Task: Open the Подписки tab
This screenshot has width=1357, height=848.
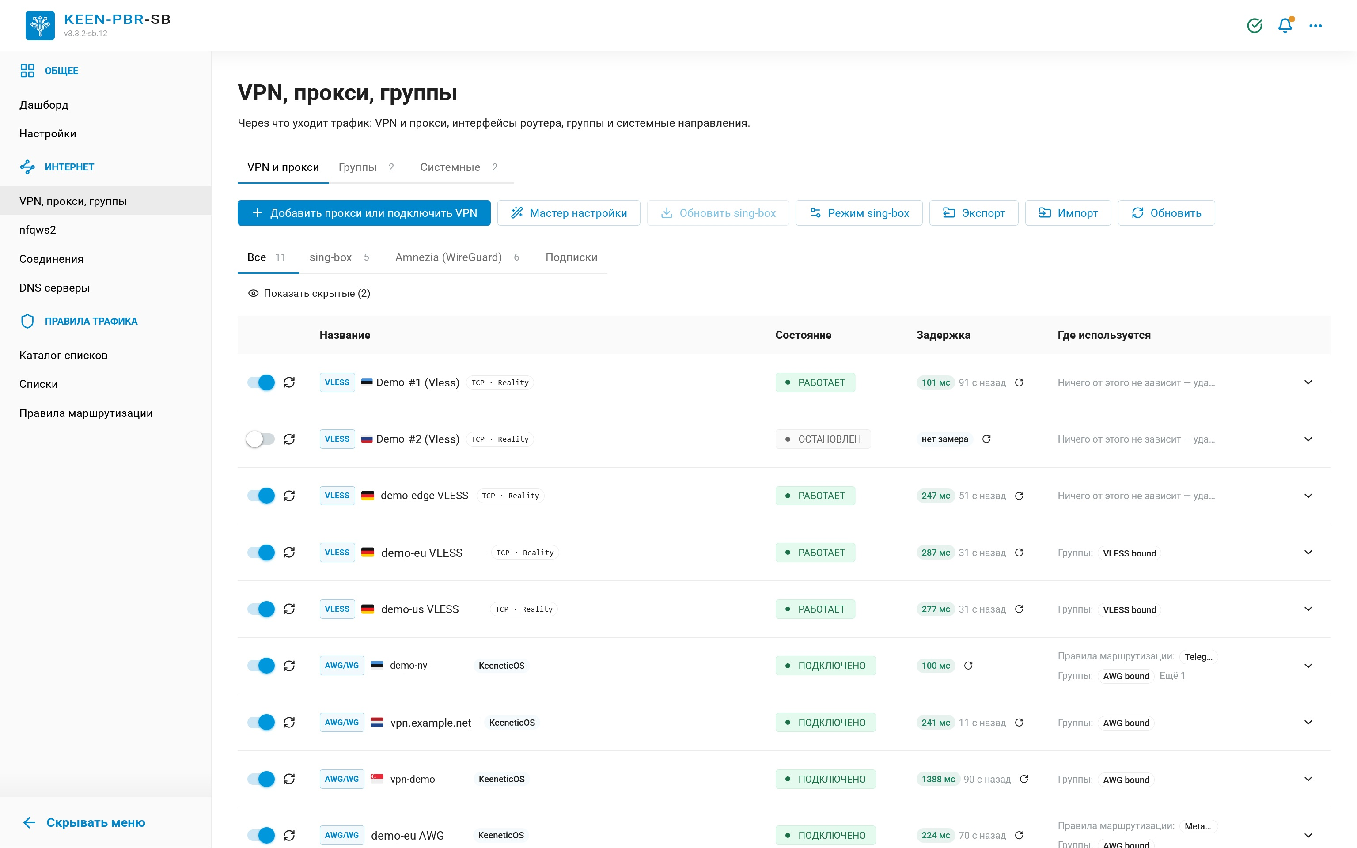Action: click(571, 257)
